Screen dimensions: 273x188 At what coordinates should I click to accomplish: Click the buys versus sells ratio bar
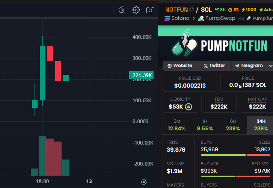click(x=235, y=155)
